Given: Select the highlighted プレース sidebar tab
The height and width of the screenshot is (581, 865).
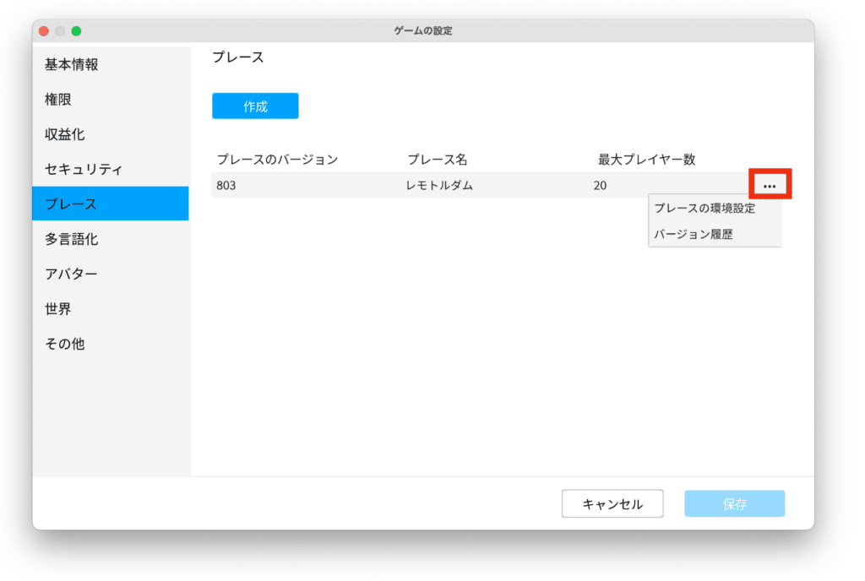Looking at the screenshot, I should click(71, 204).
